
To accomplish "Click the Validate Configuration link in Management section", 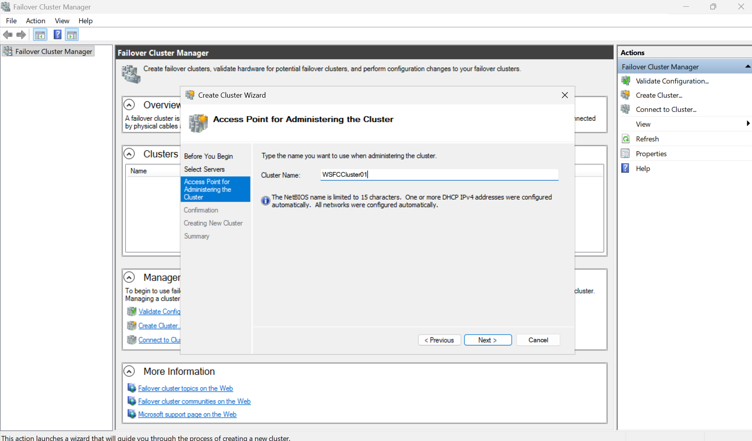I will (x=159, y=311).
